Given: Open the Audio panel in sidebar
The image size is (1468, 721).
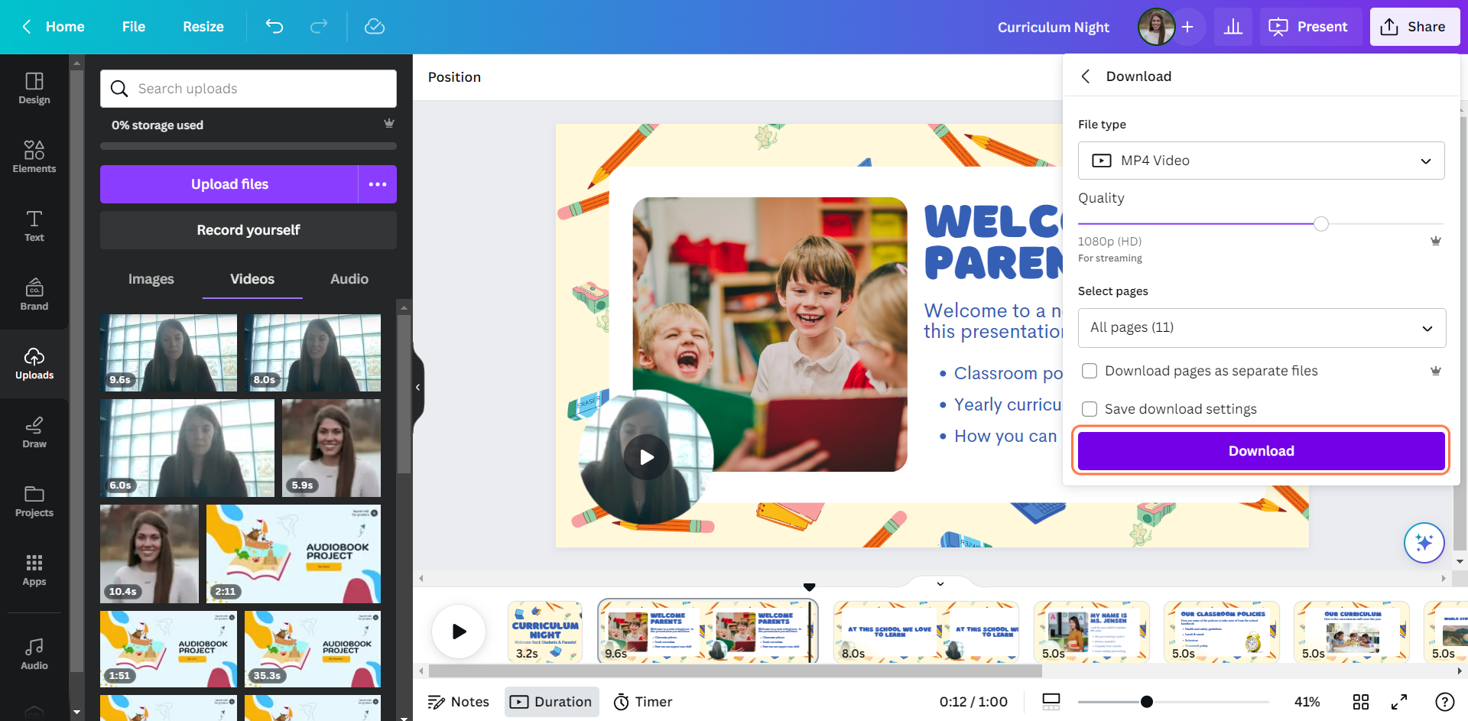Looking at the screenshot, I should tap(34, 654).
